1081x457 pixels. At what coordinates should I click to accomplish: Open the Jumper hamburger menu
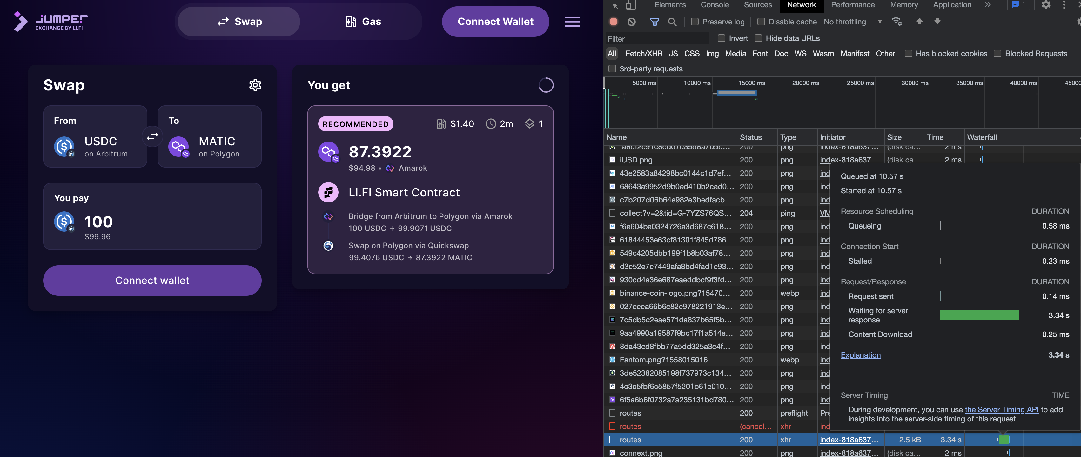[572, 21]
